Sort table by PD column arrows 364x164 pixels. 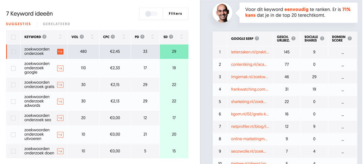tap(153, 37)
